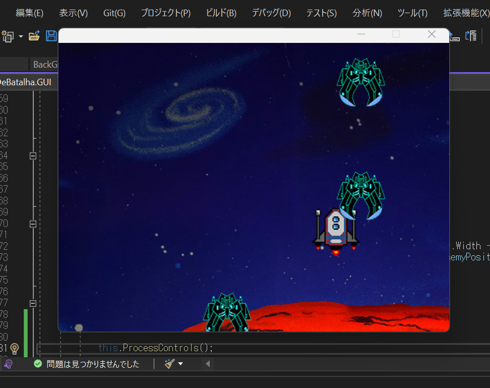Viewport: 490px width, 388px height.
Task: Click the purple health indicator icon in status bar
Action: pos(8,364)
